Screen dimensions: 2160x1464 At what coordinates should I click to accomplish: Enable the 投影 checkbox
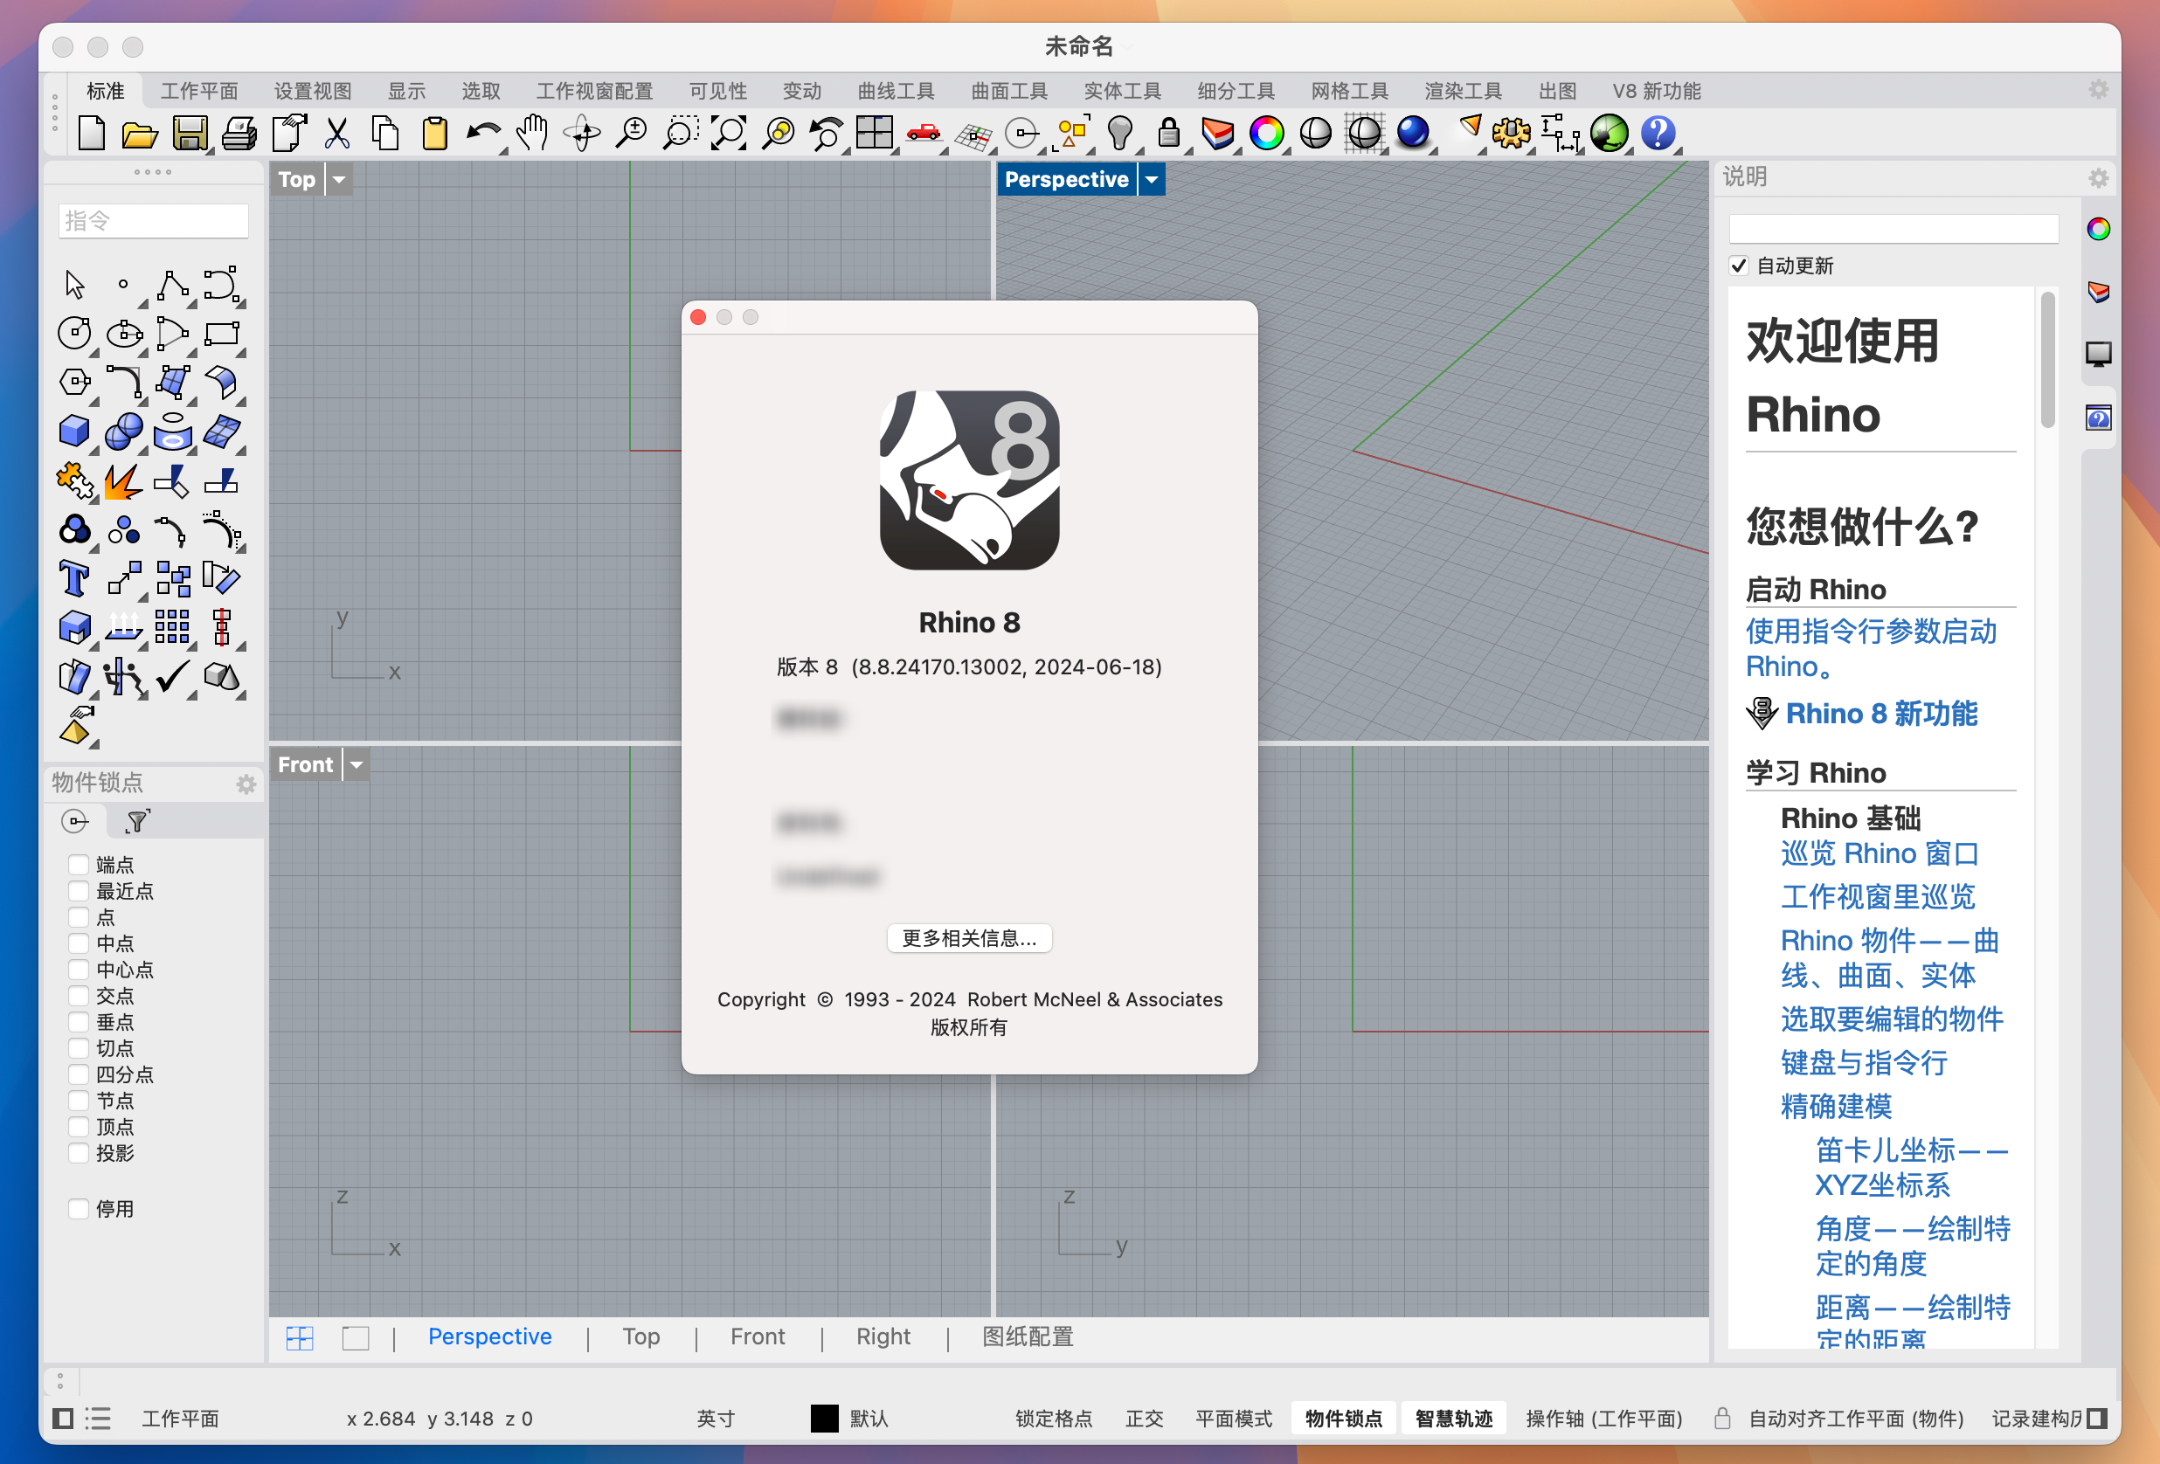(79, 1153)
